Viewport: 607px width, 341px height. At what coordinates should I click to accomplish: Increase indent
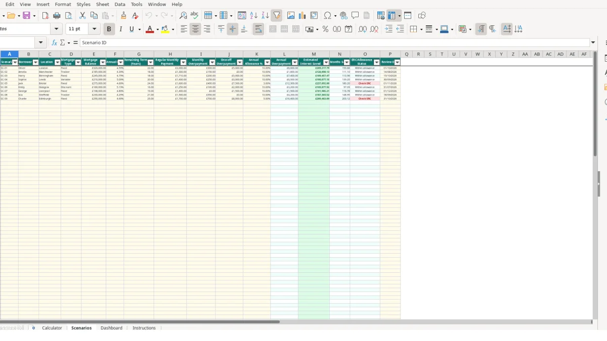tap(388, 29)
